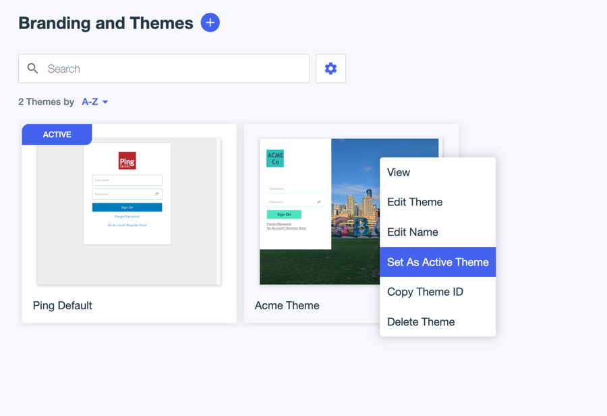607x416 pixels.
Task: Click the Acme Theme name label
Action: click(287, 305)
